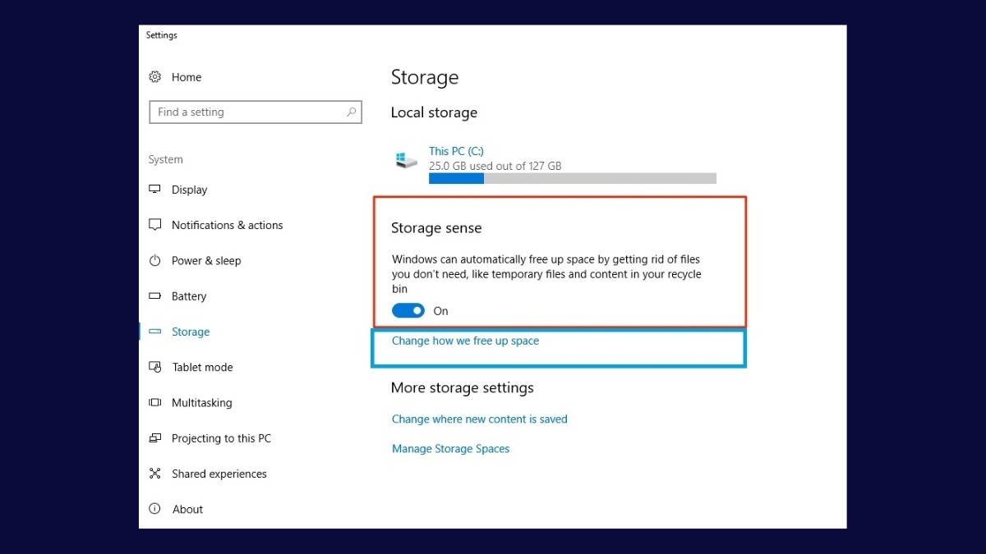Screen dimensions: 986x554
Task: Open Manage Storage Spaces link
Action: (x=450, y=449)
